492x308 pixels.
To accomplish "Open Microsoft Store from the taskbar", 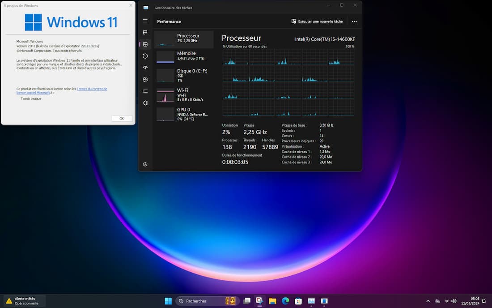I will 298,301.
